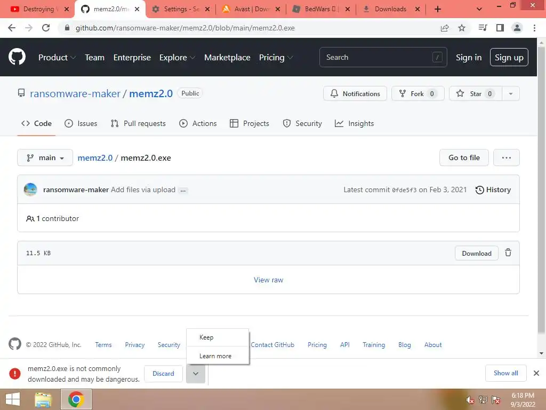Expand the commit message ellipsis
Viewport: 546px width, 410px height.
tap(183, 191)
